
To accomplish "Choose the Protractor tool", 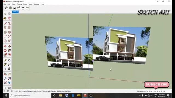I will pyautogui.click(x=5, y=65).
